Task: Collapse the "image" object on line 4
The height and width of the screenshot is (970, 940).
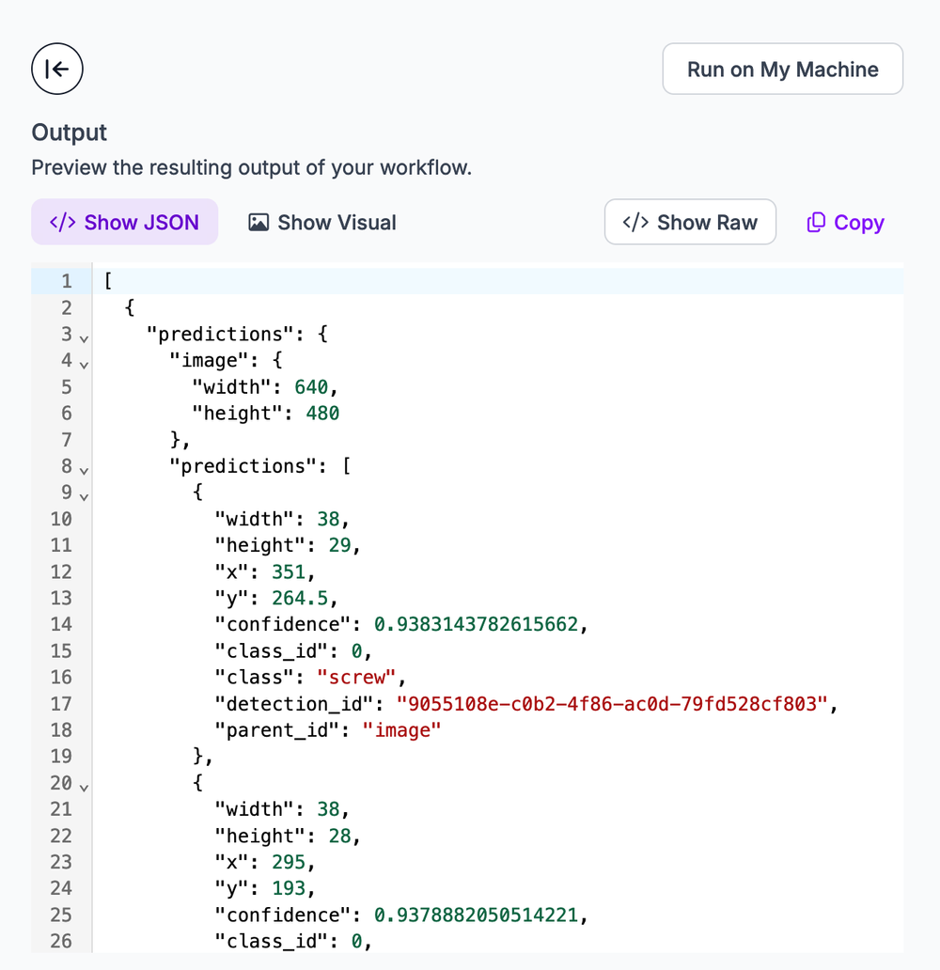Action: click(x=83, y=363)
